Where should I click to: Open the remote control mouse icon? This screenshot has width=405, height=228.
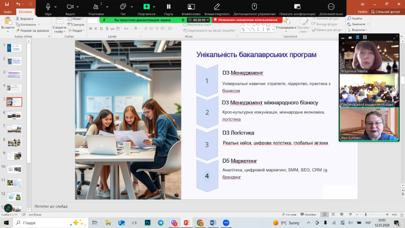tap(254, 7)
